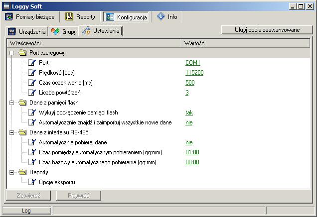This screenshot has height=217, width=317.
Task: Open the Info tab
Action: pos(167,17)
